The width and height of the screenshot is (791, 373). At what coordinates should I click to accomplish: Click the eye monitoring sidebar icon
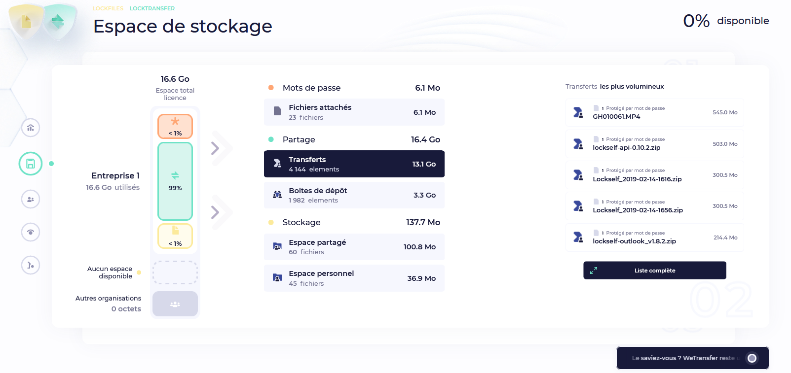click(x=31, y=232)
